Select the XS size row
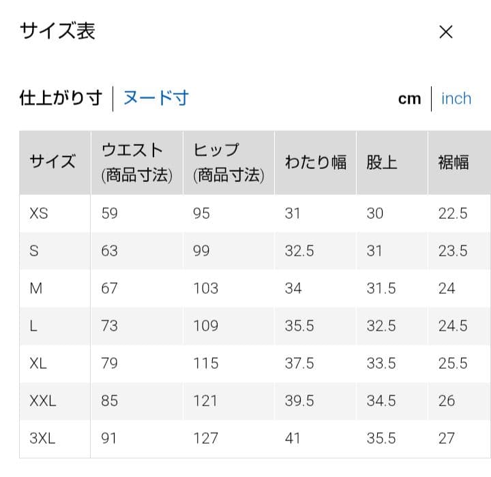 coord(255,213)
